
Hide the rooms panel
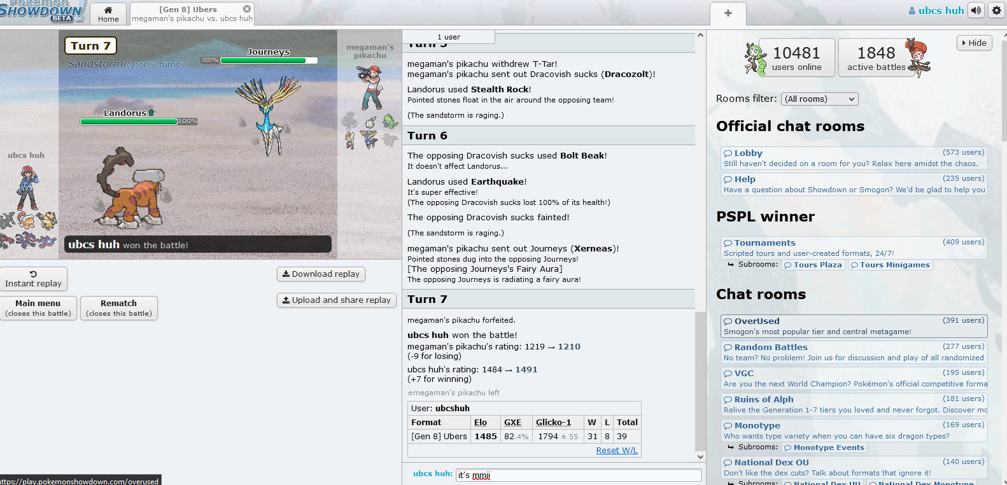point(974,43)
